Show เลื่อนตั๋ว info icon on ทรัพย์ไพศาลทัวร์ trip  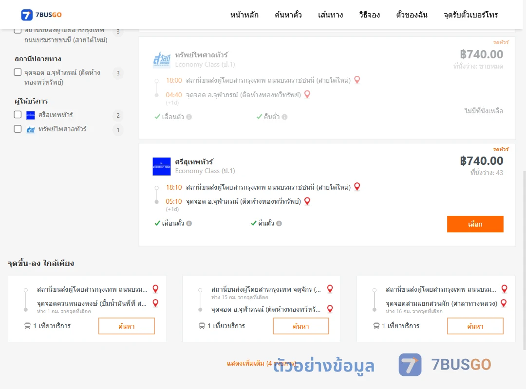tap(189, 117)
